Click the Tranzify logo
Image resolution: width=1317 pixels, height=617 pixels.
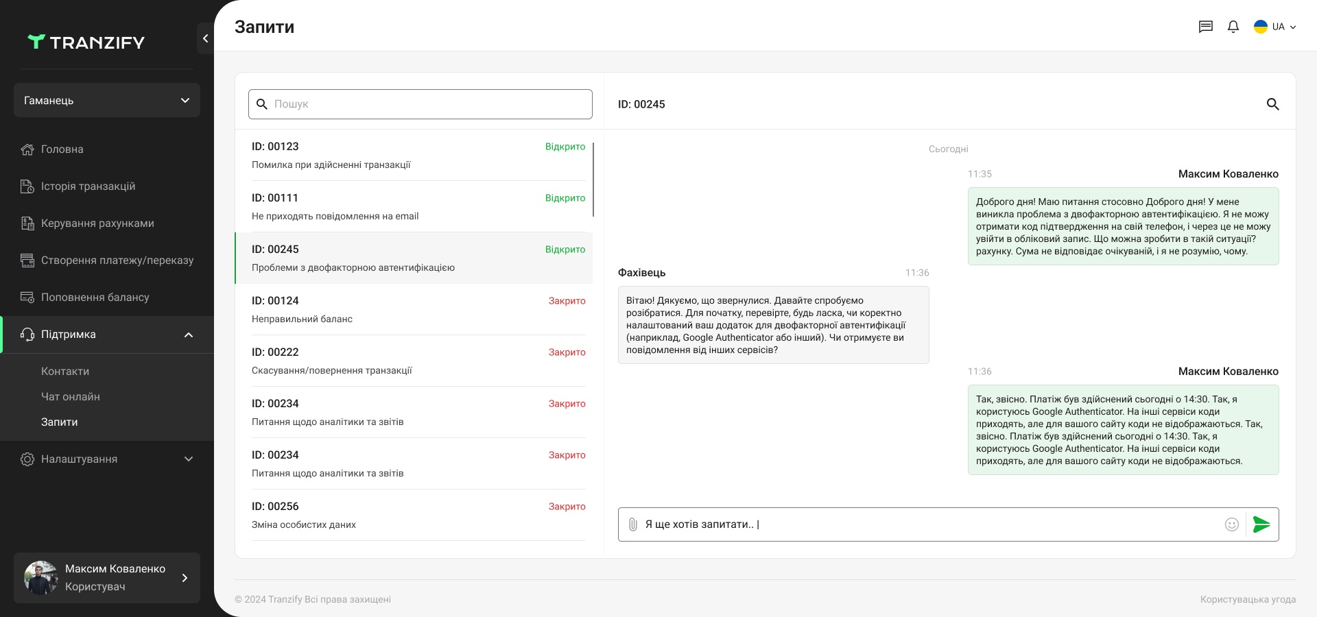[x=86, y=42]
